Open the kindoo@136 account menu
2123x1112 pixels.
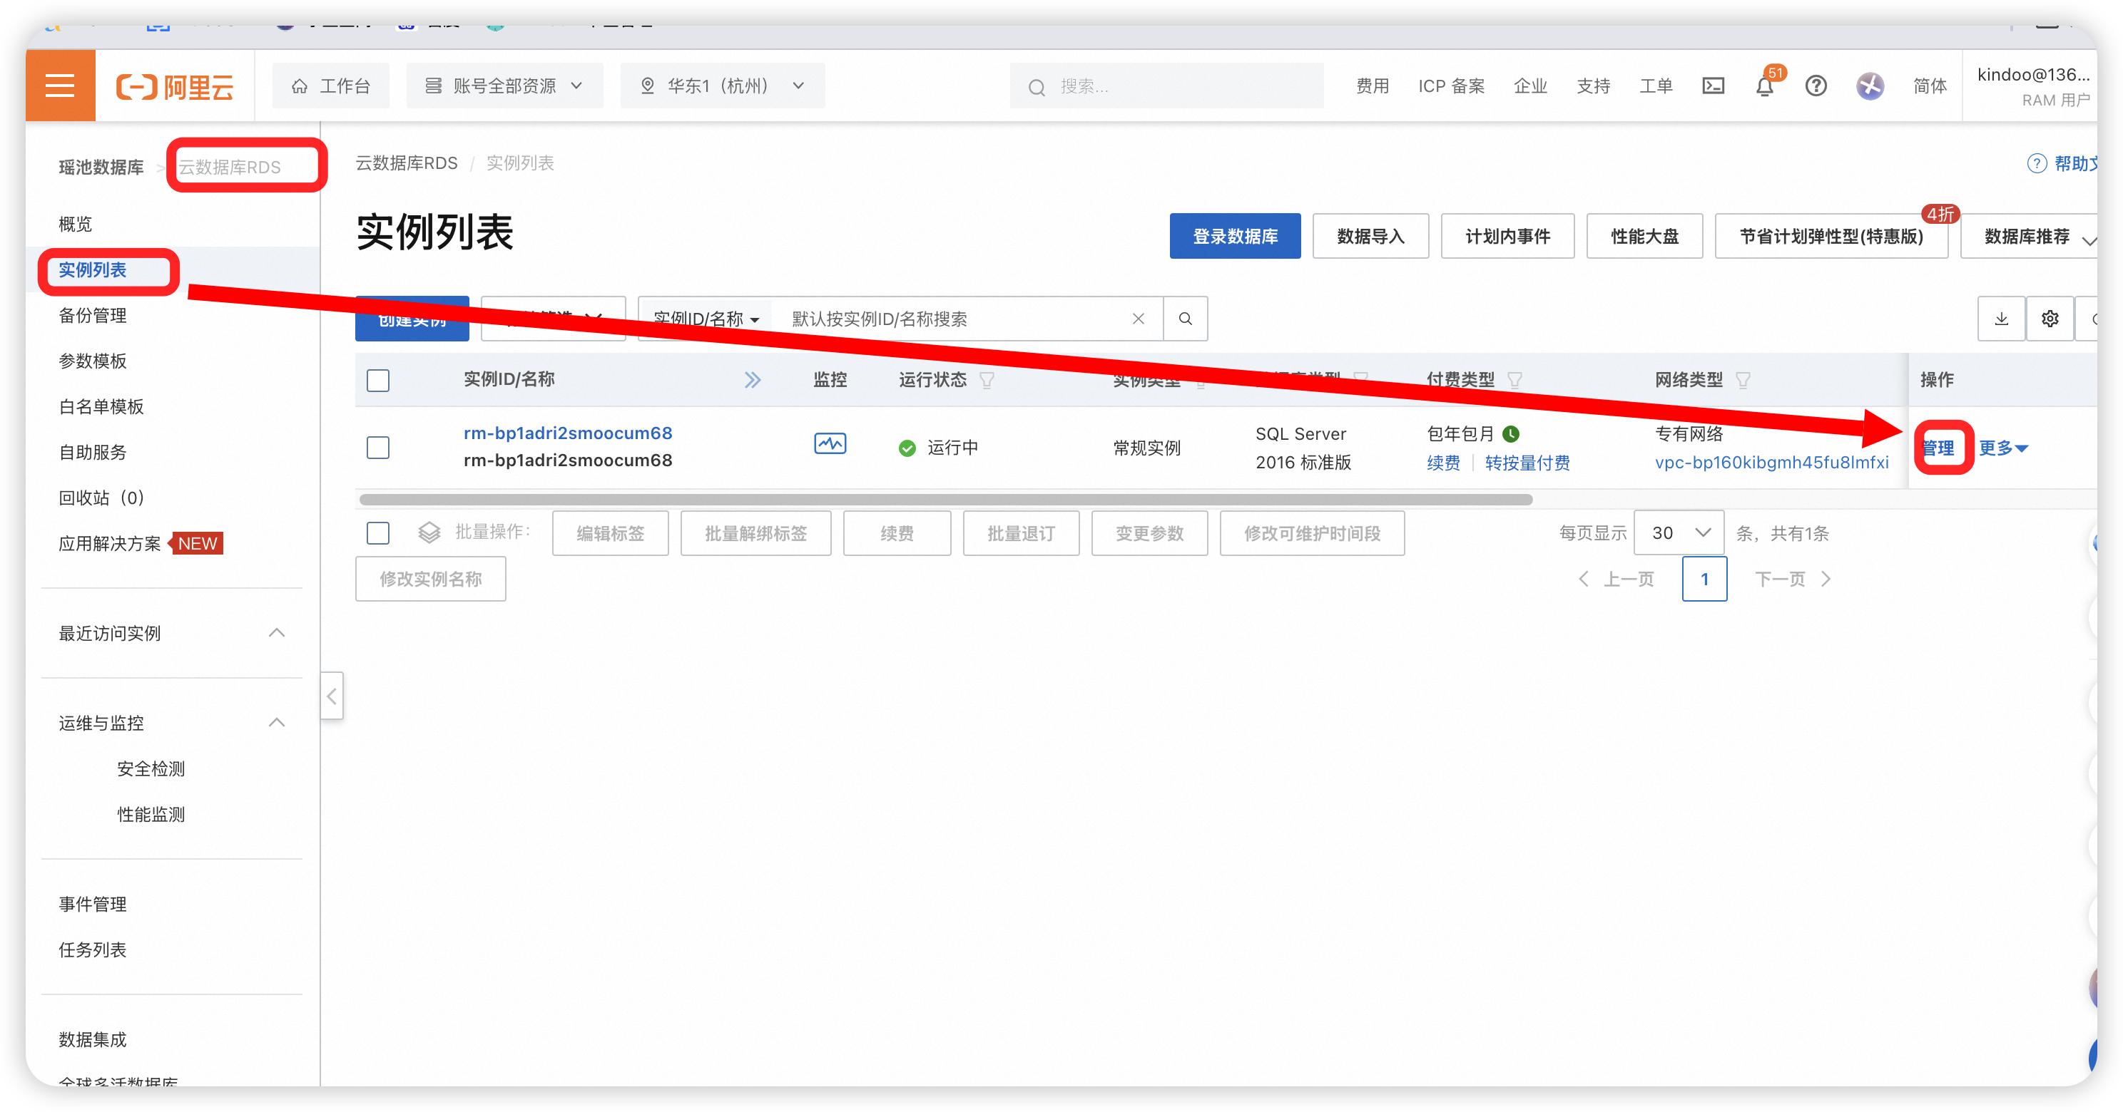coord(2032,86)
